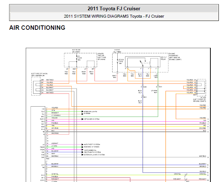Select the 'LEFT CENTER J/B' label

[x=38, y=75]
